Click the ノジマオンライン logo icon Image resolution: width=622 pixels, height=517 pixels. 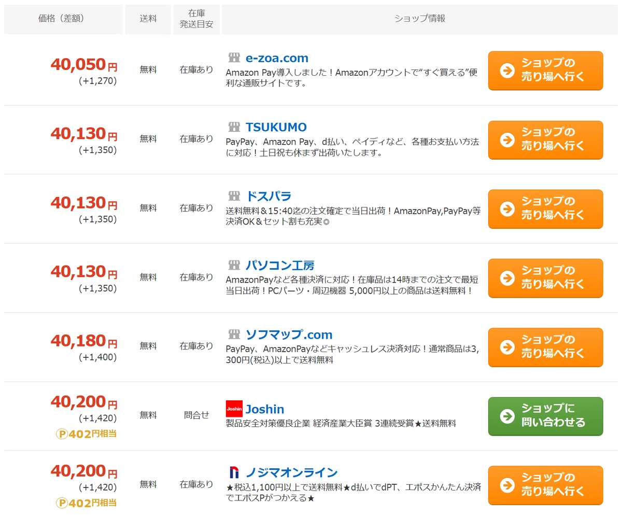pos(234,472)
